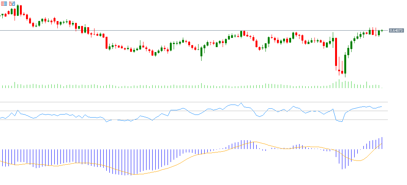Click the green candle with long lower wick mid-chart
The width and height of the screenshot is (407, 185).
tap(201, 53)
